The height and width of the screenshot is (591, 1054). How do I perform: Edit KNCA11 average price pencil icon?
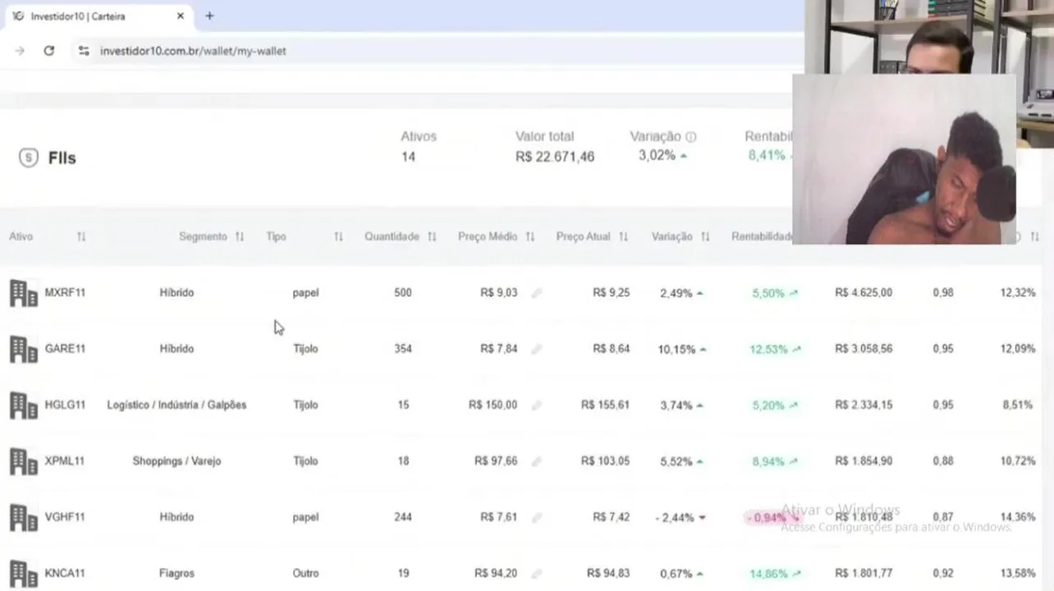tap(536, 574)
